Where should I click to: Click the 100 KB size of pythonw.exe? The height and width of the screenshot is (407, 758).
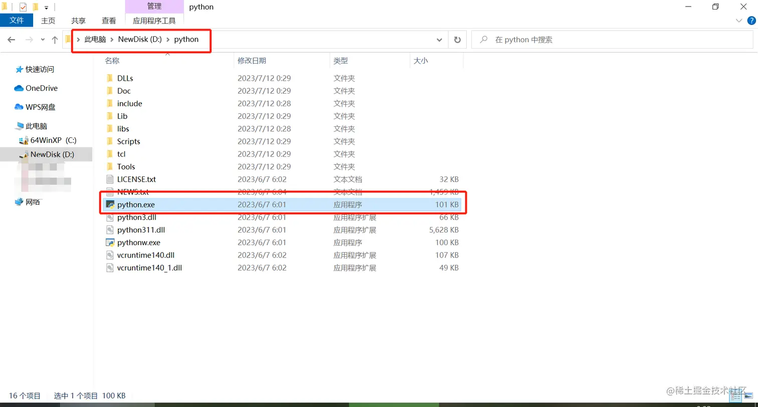[447, 243]
